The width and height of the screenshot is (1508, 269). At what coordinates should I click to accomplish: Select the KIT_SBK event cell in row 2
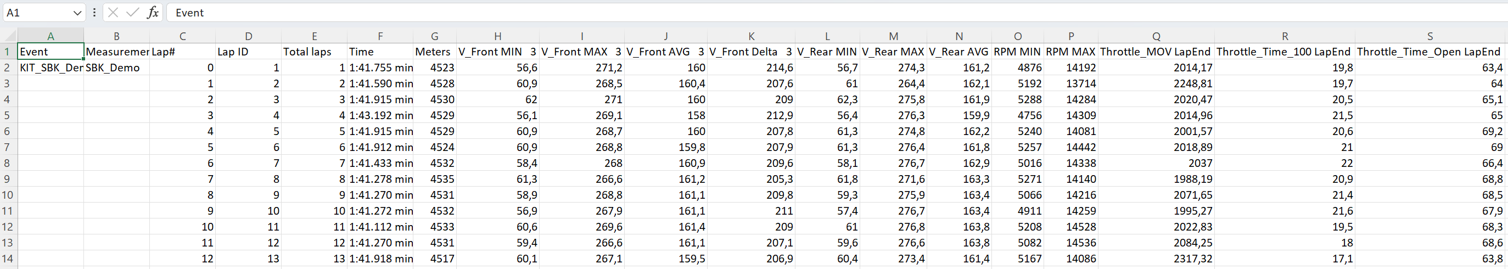coord(51,68)
